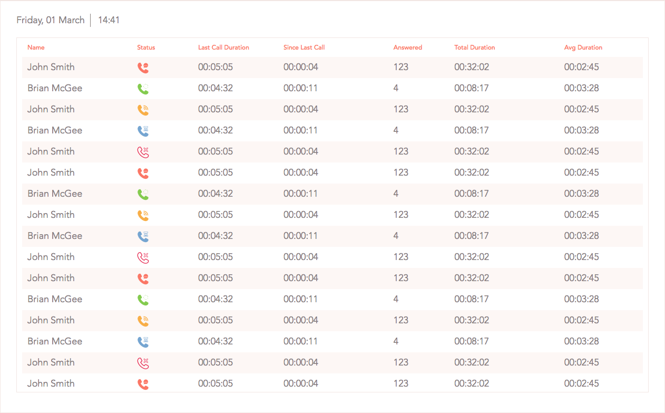
Task: Click avg duration '00:02:45' in row 8
Action: point(582,215)
